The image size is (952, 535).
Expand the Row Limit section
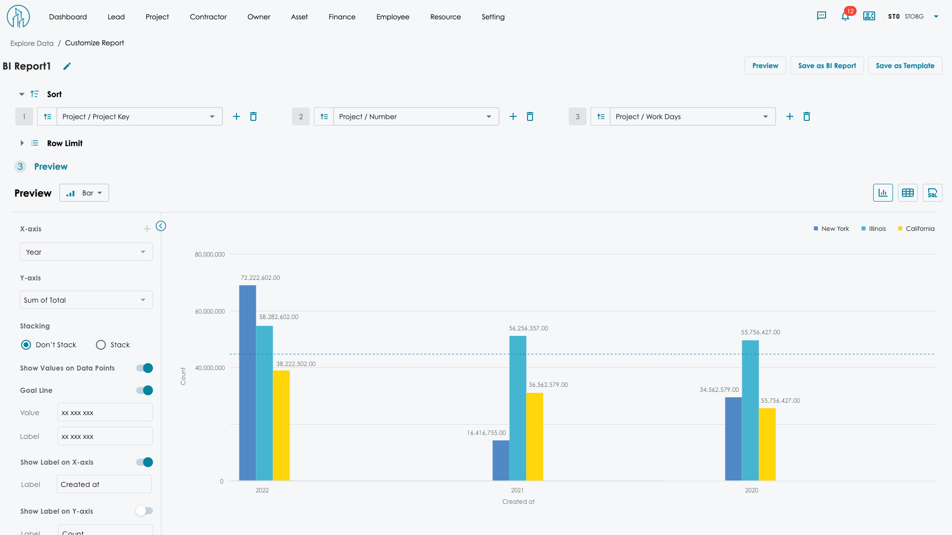click(x=22, y=143)
